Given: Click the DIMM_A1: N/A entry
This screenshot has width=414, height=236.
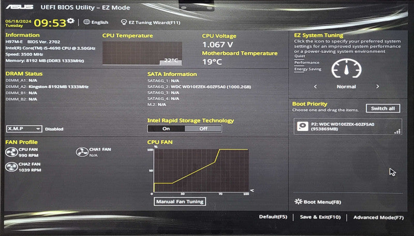Looking at the screenshot, I should tap(21, 80).
